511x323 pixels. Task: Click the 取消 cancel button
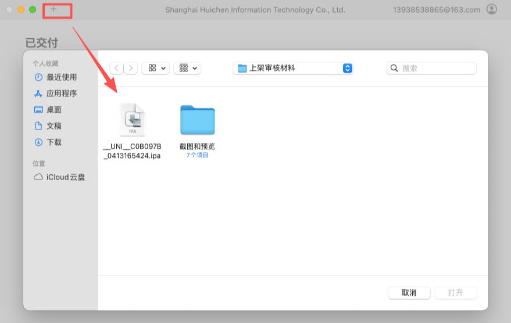[409, 293]
